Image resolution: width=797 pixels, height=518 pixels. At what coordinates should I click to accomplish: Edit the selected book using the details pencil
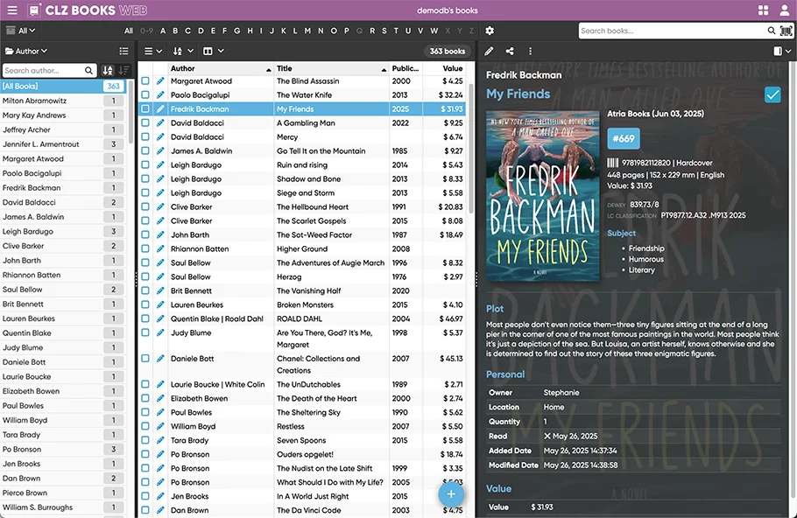pos(489,51)
